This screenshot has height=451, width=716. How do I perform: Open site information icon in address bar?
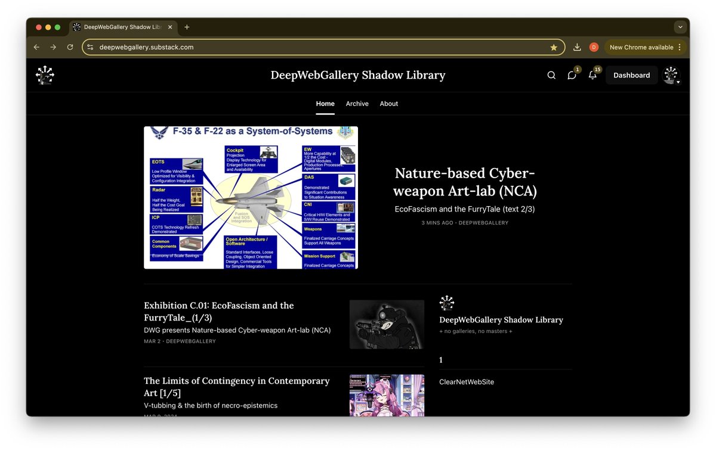(x=90, y=47)
